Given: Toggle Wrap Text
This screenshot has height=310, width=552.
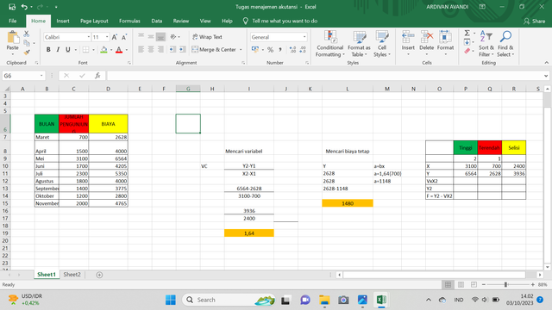Looking at the screenshot, I should 207,37.
